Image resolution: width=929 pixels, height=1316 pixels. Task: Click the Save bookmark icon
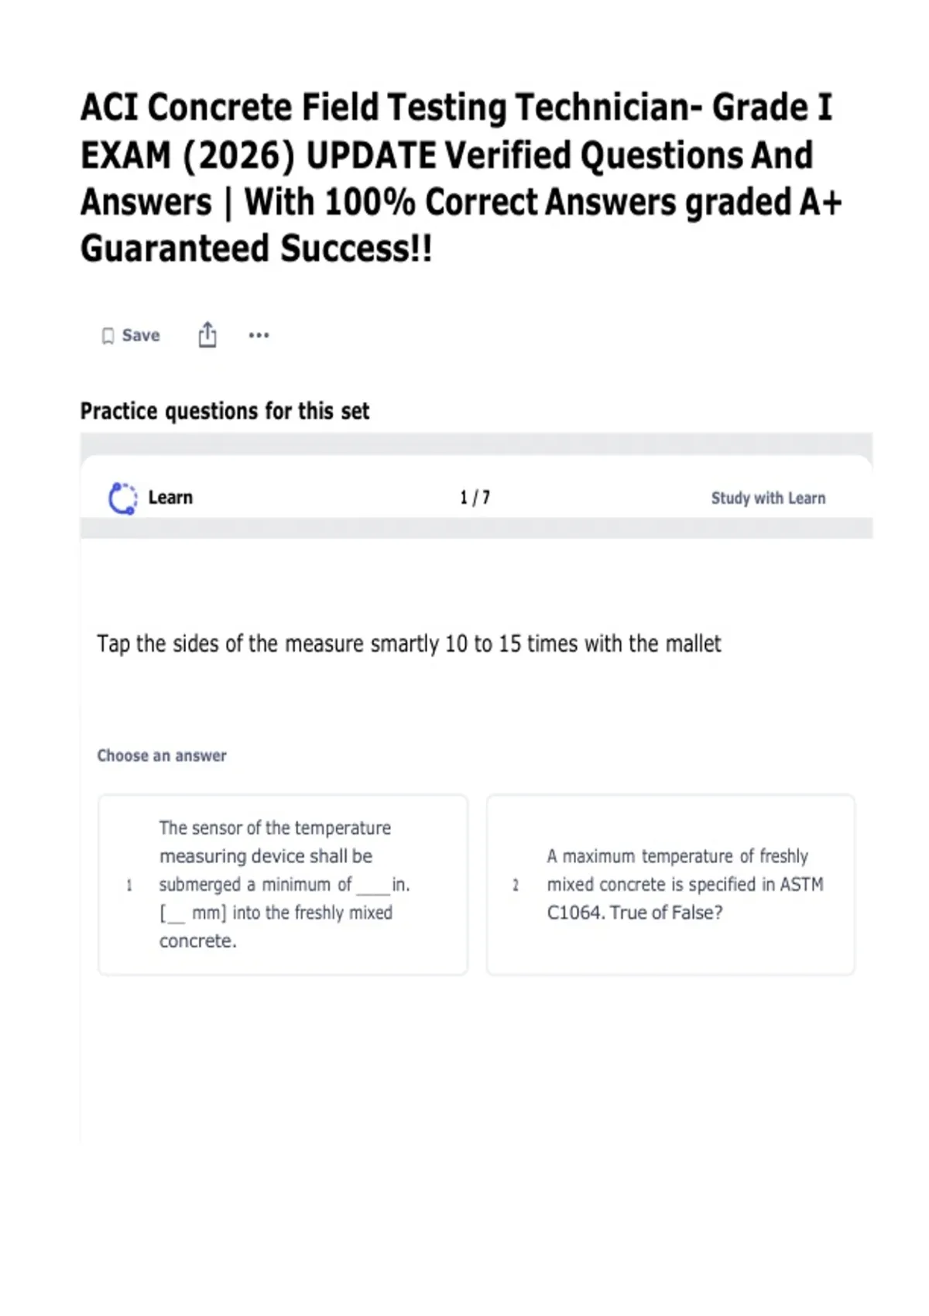108,336
